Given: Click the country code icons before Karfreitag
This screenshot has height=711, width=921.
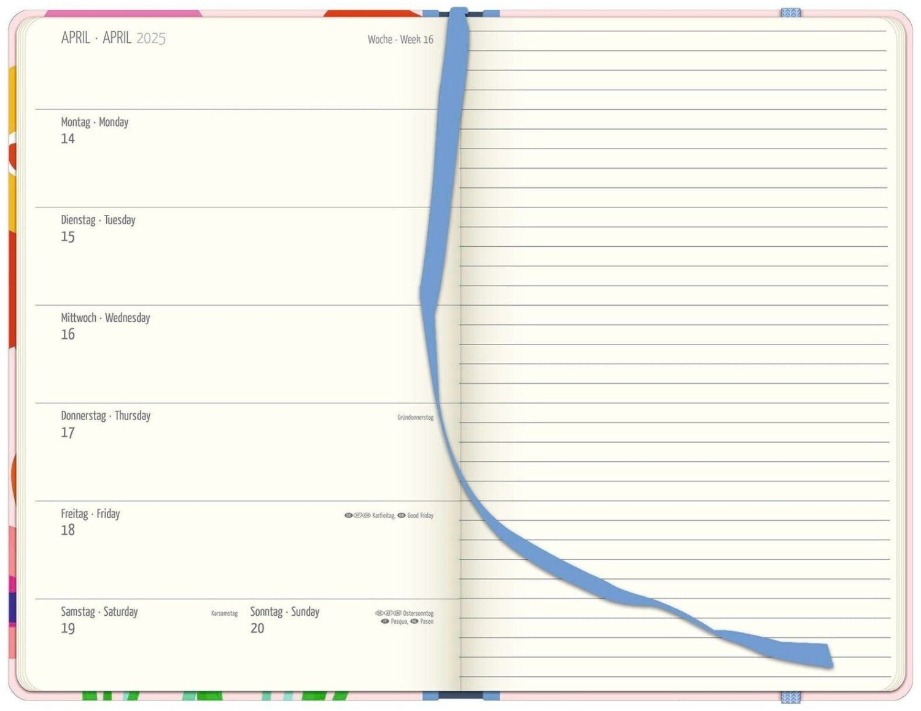Looking at the screenshot, I should 357,515.
